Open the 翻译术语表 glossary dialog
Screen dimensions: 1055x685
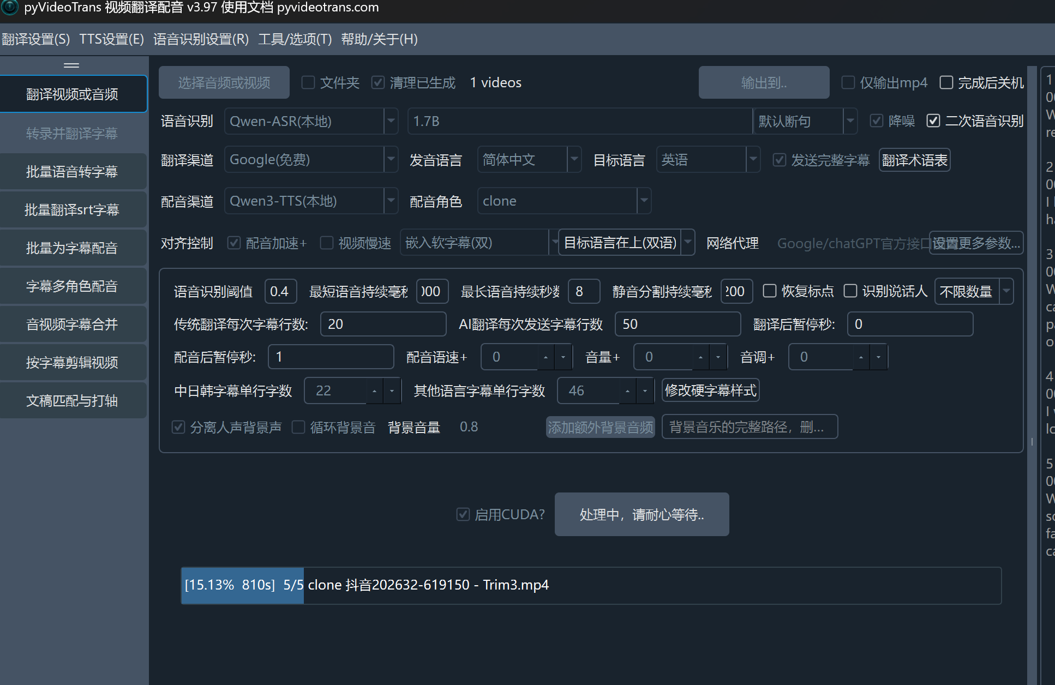coord(914,160)
